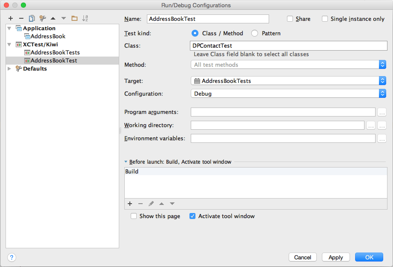Expand the Defaults tree node
This screenshot has height=267, width=393.
[x=9, y=68]
